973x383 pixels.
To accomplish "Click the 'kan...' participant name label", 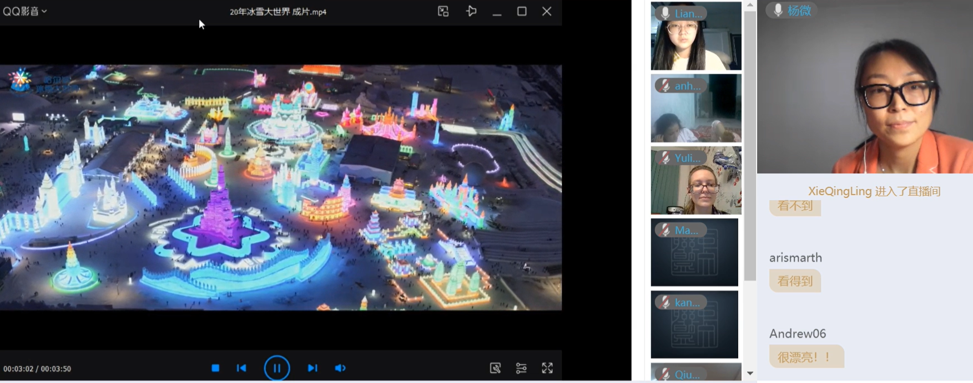I will point(687,303).
